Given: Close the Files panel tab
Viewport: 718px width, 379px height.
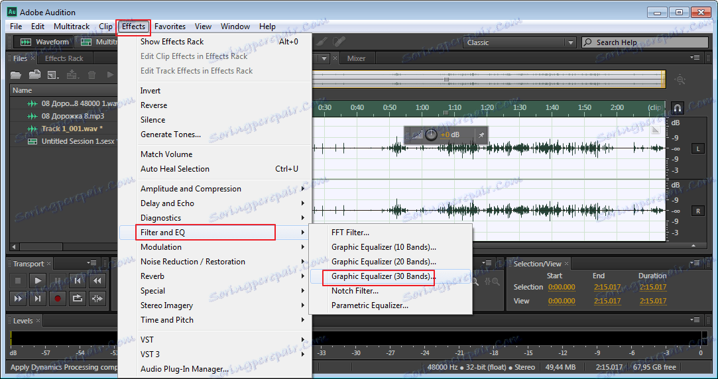Looking at the screenshot, I should 32,58.
